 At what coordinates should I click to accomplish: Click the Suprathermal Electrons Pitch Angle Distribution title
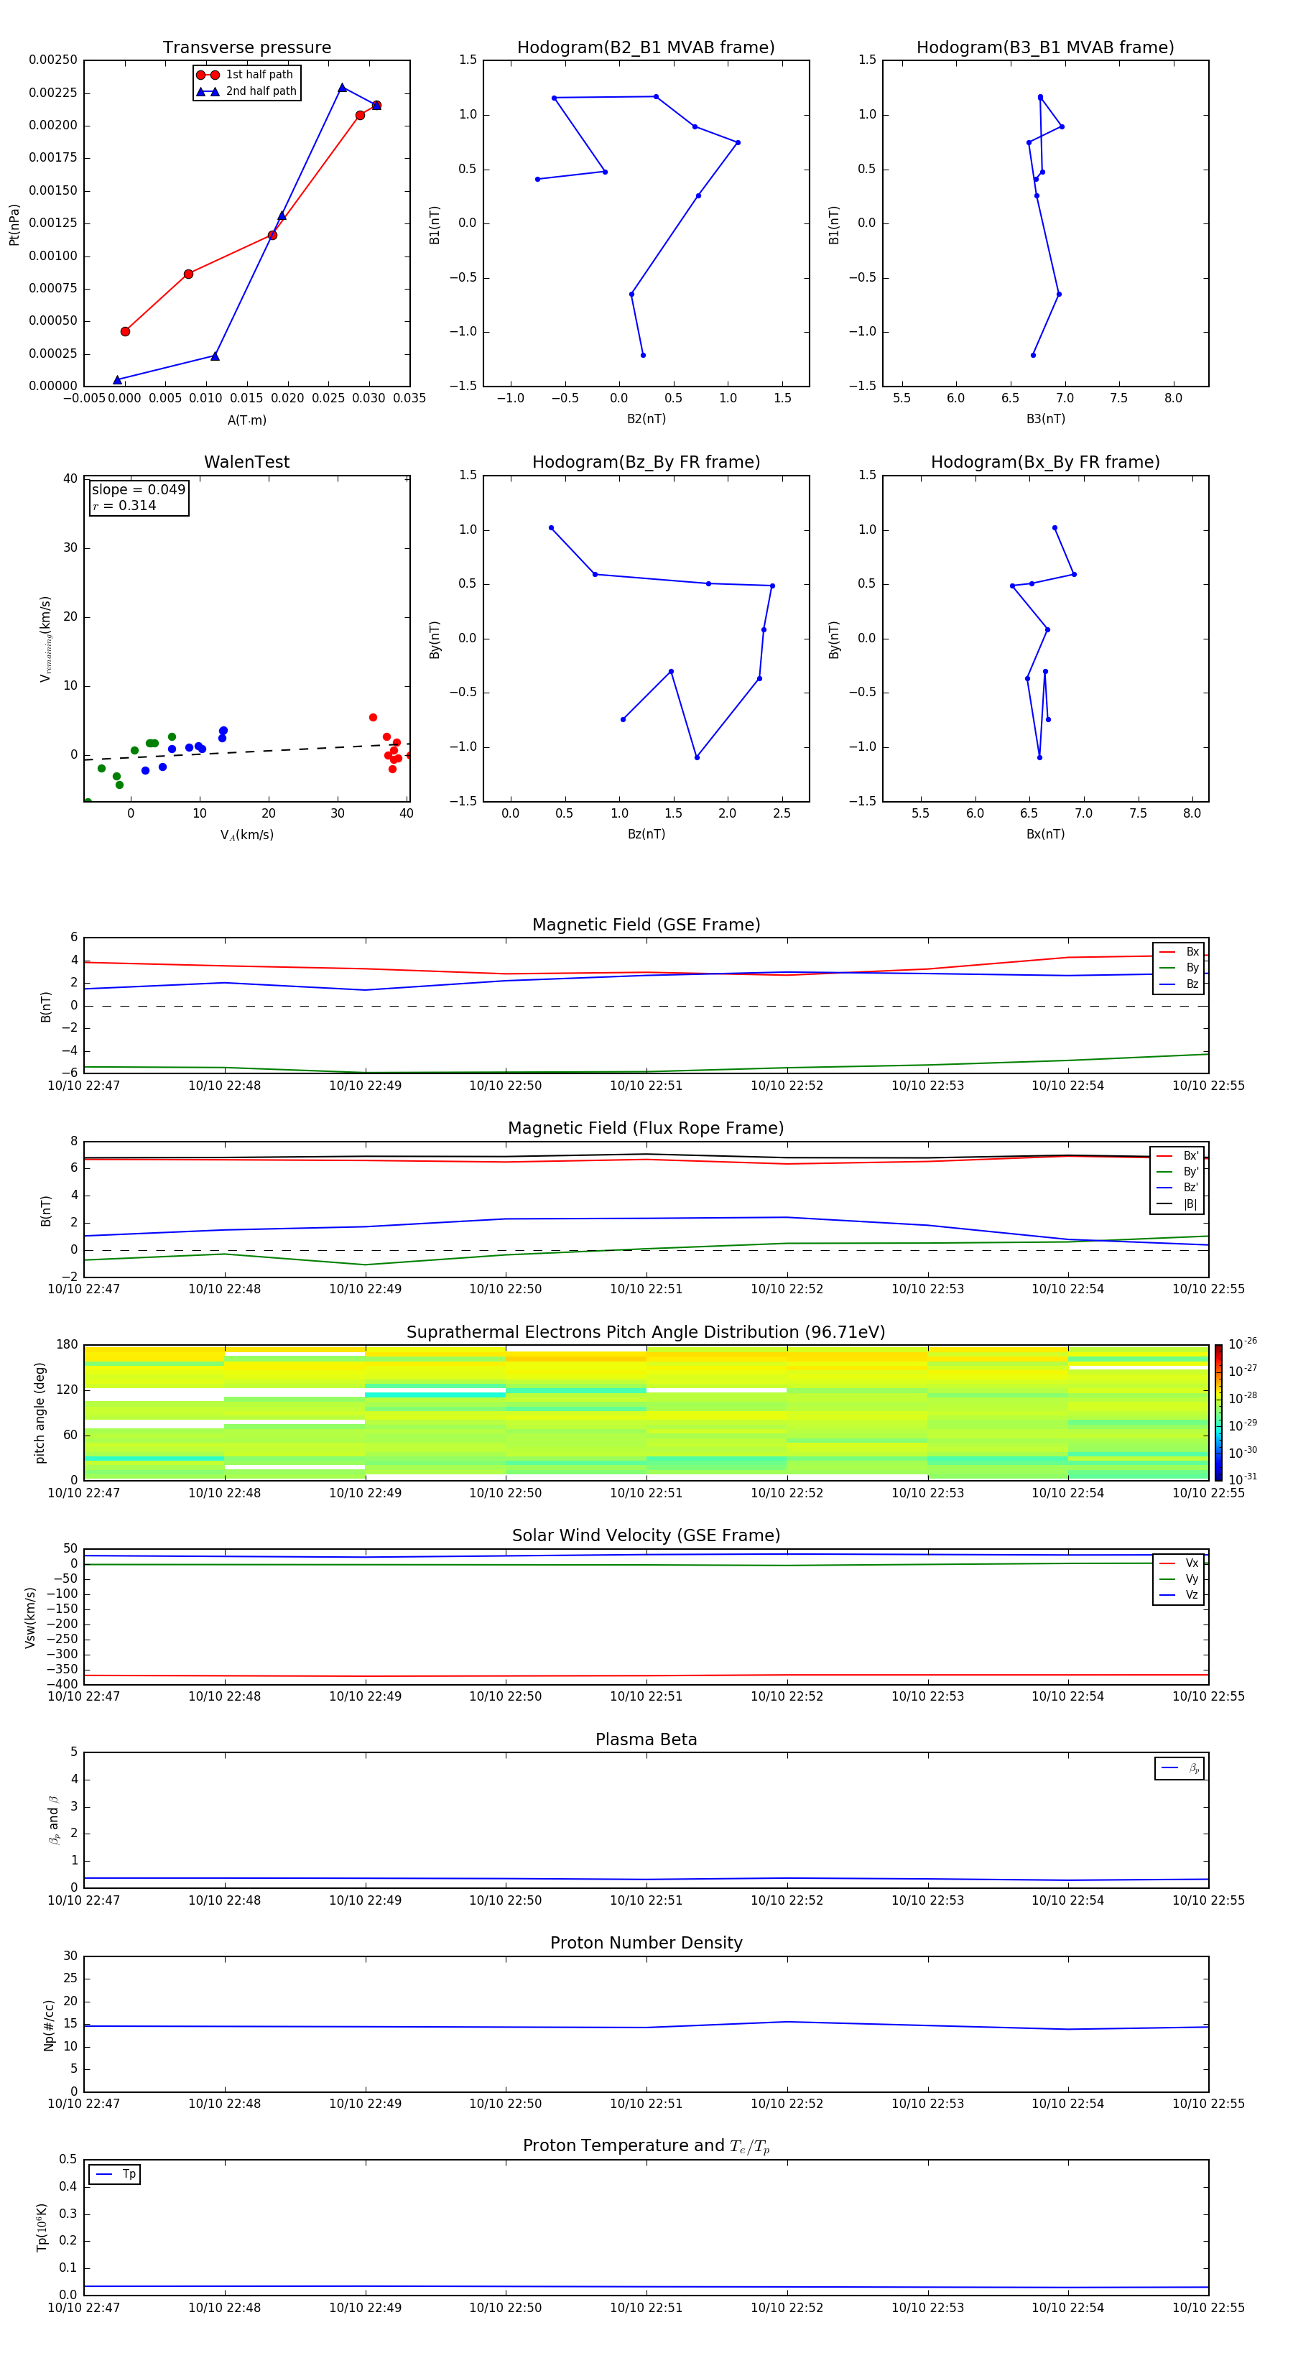tap(646, 1333)
